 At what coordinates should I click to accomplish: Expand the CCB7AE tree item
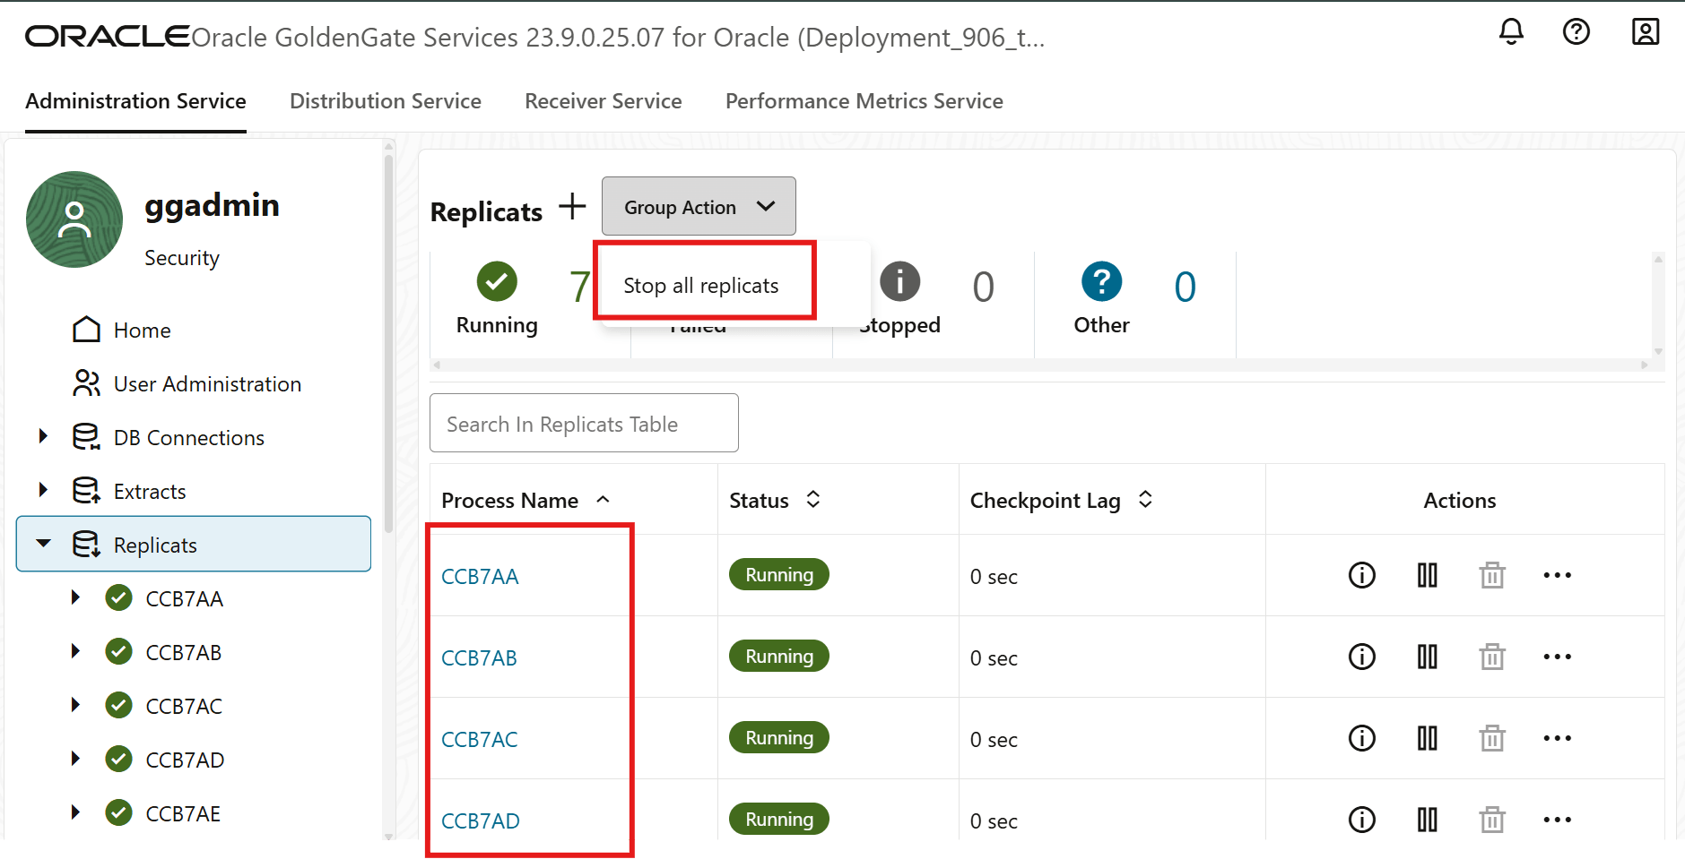[75, 812]
